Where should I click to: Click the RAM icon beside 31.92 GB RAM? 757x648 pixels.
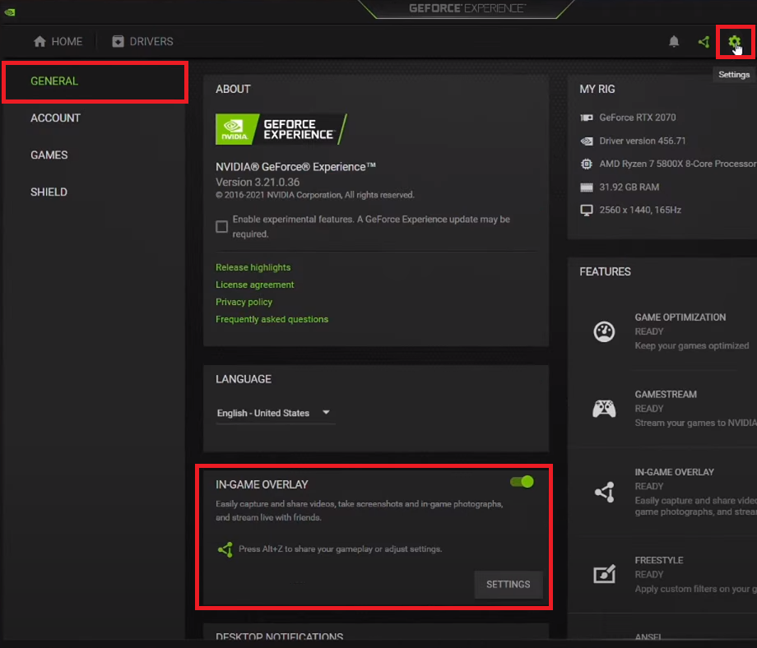[x=587, y=187]
